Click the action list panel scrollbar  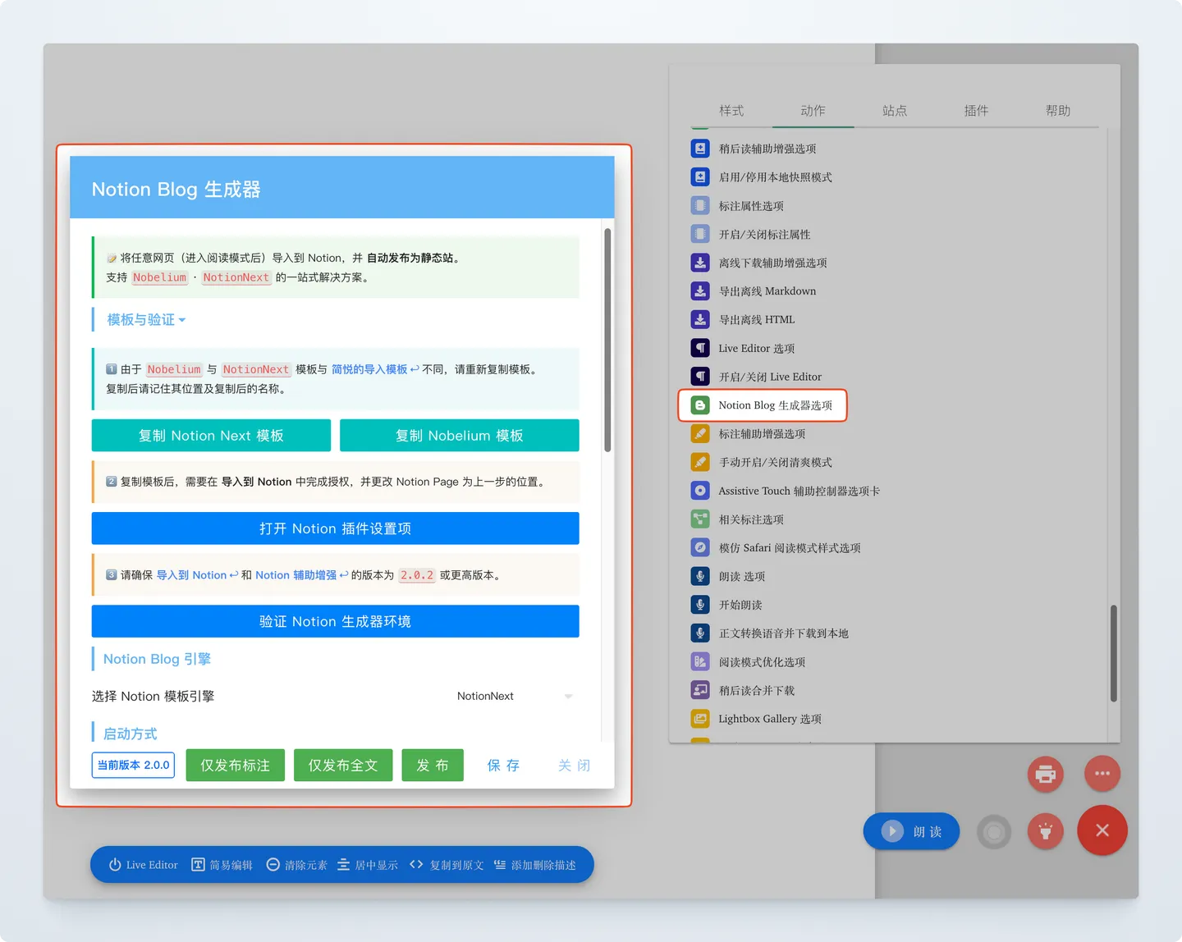click(1114, 653)
